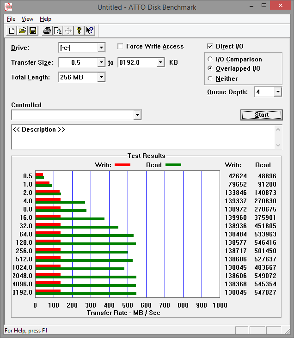294x338 pixels.
Task: Click the Start benchmark button
Action: coord(261,115)
